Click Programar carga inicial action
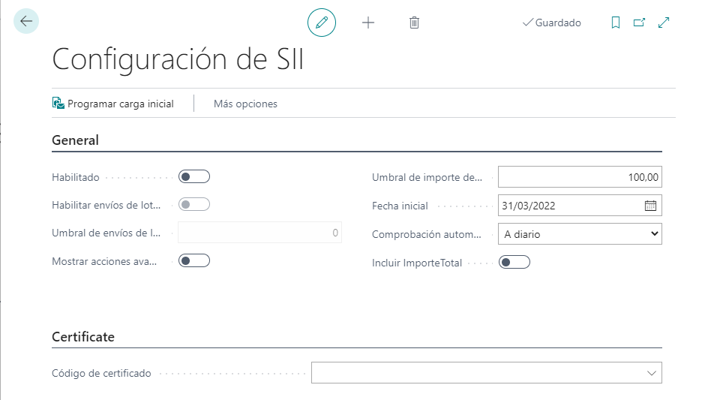The height and width of the screenshot is (400, 708). [113, 104]
